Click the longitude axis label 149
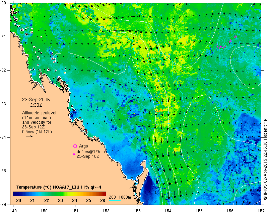Viewport: 268px width, 214px height. pyautogui.click(x=13, y=211)
